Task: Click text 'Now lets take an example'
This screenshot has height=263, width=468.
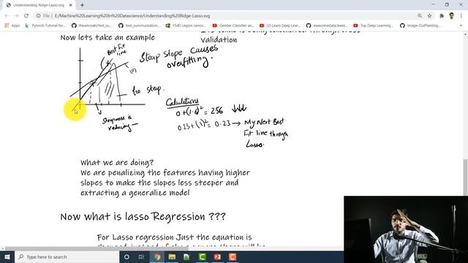Action: tap(107, 37)
